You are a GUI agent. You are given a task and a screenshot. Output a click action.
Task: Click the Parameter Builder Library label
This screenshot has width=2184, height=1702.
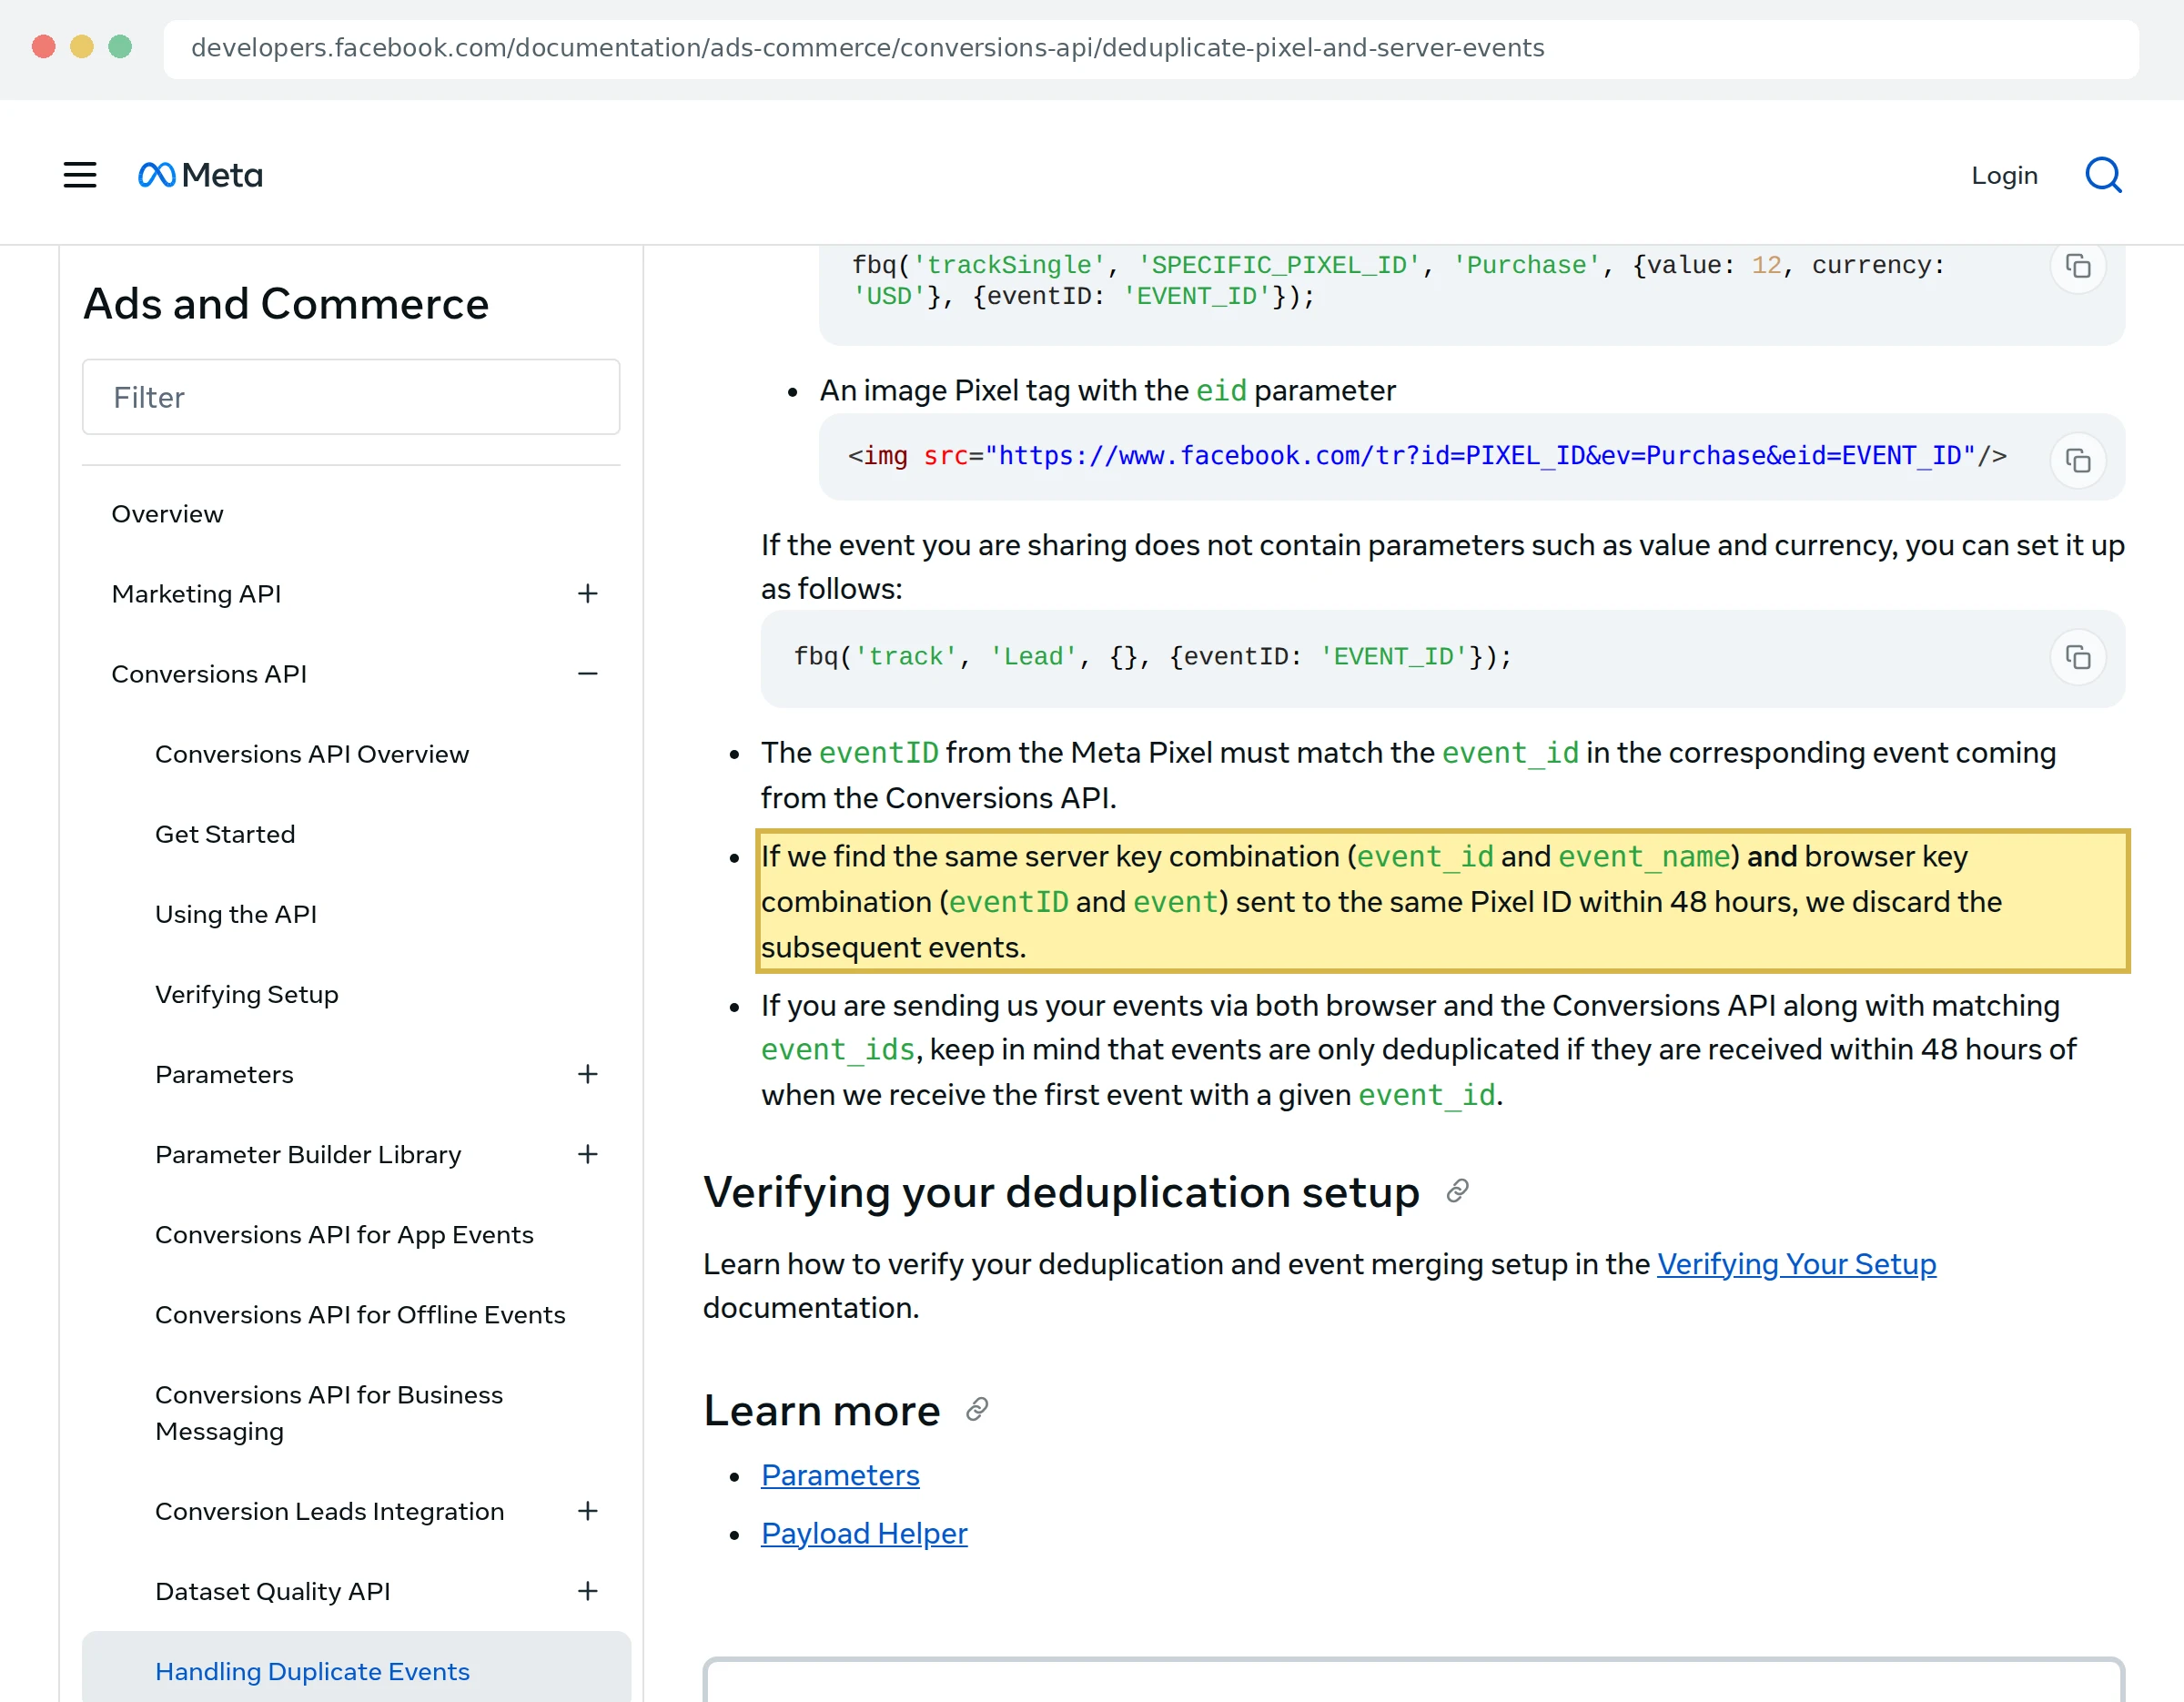point(308,1154)
